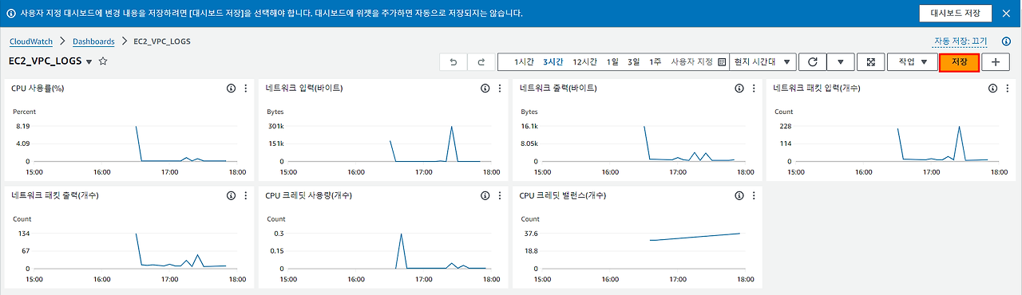
Task: Click the redo arrow icon
Action: pos(481,62)
